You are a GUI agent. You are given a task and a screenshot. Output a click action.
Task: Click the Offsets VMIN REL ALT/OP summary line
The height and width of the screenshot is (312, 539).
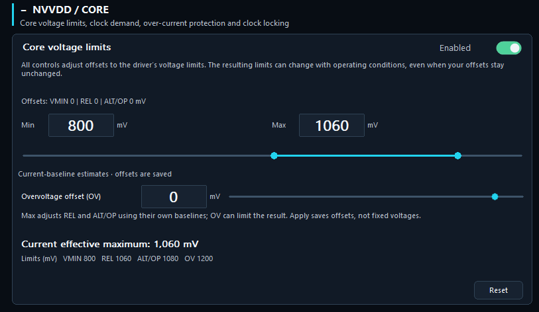click(x=84, y=102)
